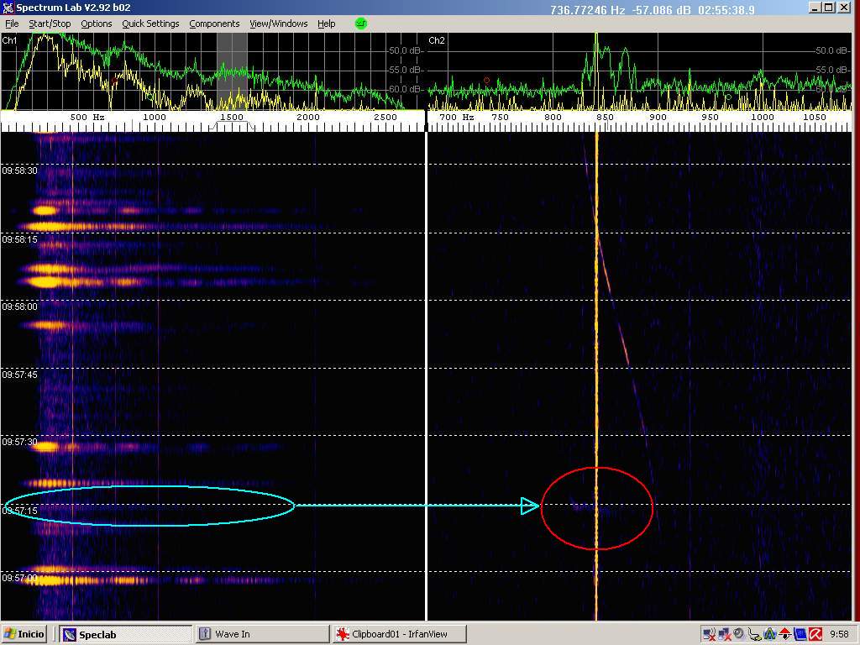Expand the Components menu
The height and width of the screenshot is (645, 860).
(214, 24)
